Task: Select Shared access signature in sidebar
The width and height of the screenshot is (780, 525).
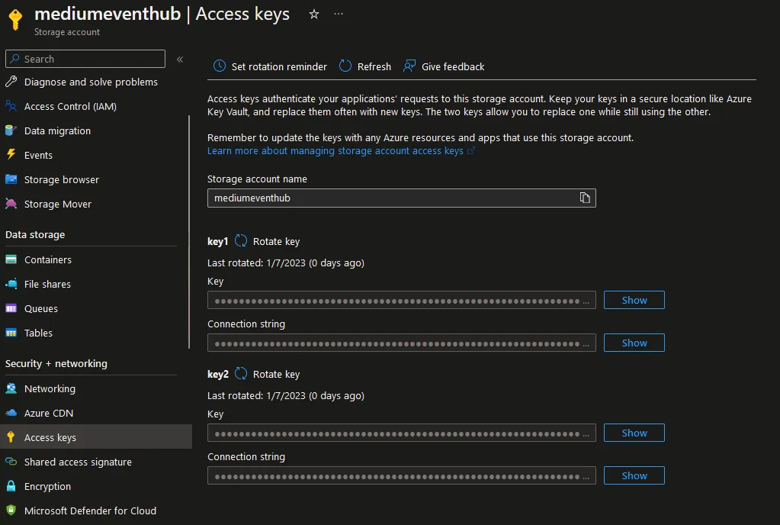Action: point(78,462)
